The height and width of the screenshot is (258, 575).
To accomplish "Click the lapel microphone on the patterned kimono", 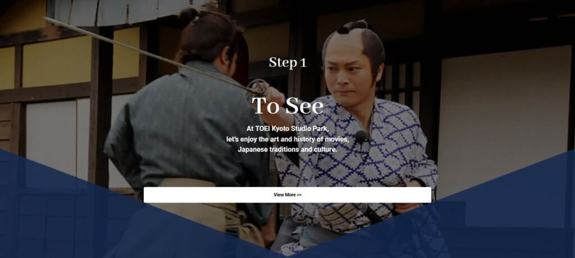I will pyautogui.click(x=361, y=137).
